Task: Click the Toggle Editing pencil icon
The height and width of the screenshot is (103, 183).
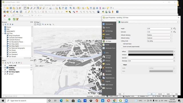Action: (x=29, y=12)
